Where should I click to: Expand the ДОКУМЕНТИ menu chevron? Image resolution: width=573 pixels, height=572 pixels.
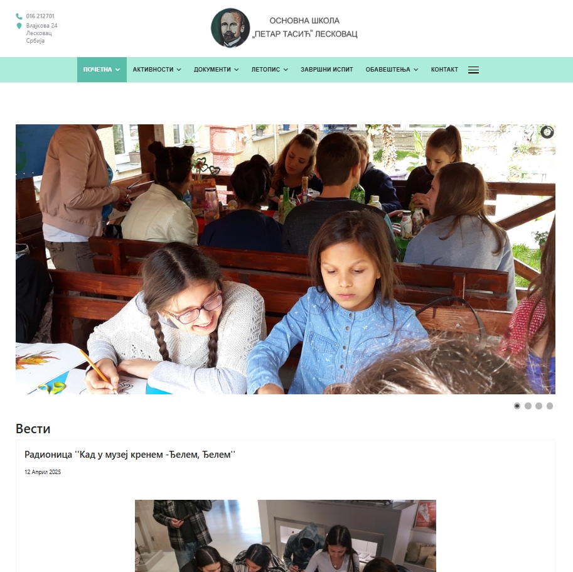(x=237, y=70)
